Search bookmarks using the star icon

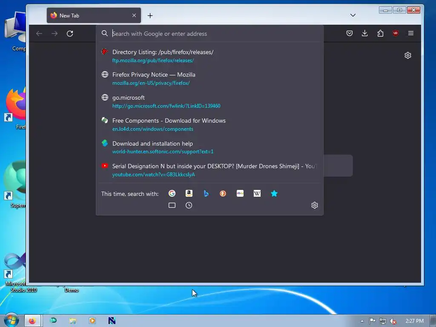click(x=274, y=193)
